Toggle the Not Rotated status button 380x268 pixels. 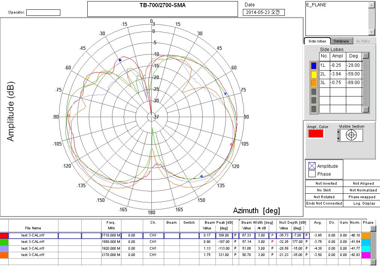pyautogui.click(x=324, y=197)
